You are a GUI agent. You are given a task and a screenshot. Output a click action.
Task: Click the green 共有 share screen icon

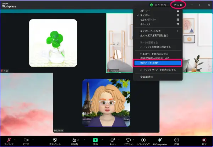95,140
